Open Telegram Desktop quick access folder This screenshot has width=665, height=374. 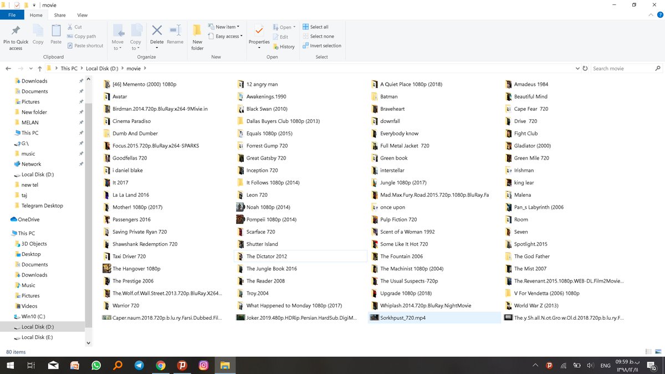click(x=43, y=206)
